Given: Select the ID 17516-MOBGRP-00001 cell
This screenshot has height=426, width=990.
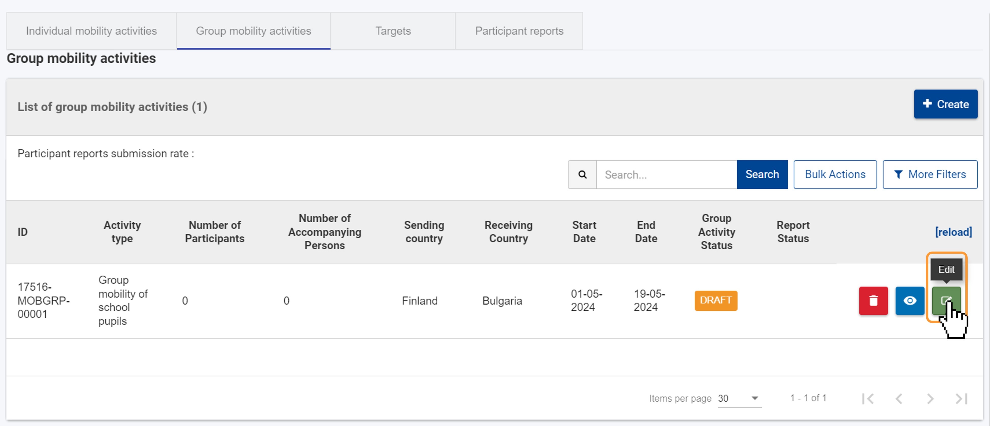Looking at the screenshot, I should tap(44, 300).
